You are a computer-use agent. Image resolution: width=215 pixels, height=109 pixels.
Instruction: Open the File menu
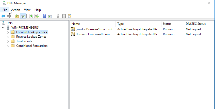coord(5,10)
